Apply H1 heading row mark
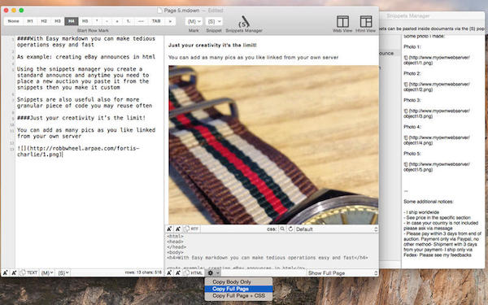The height and width of the screenshot is (305, 488). tap(30, 21)
